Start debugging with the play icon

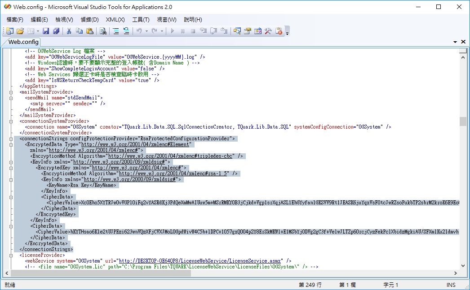pos(173,31)
